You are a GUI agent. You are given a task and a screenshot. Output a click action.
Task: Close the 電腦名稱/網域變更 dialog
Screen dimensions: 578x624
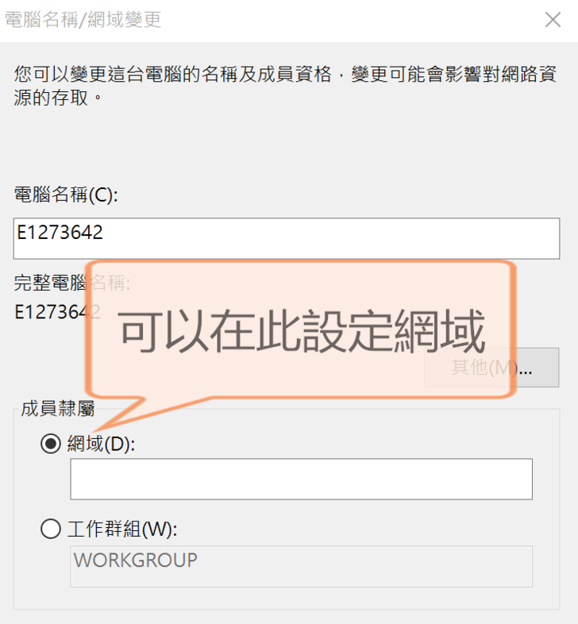(x=553, y=20)
